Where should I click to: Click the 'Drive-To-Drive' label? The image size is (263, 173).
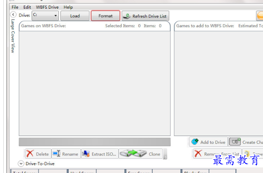[x=40, y=164]
